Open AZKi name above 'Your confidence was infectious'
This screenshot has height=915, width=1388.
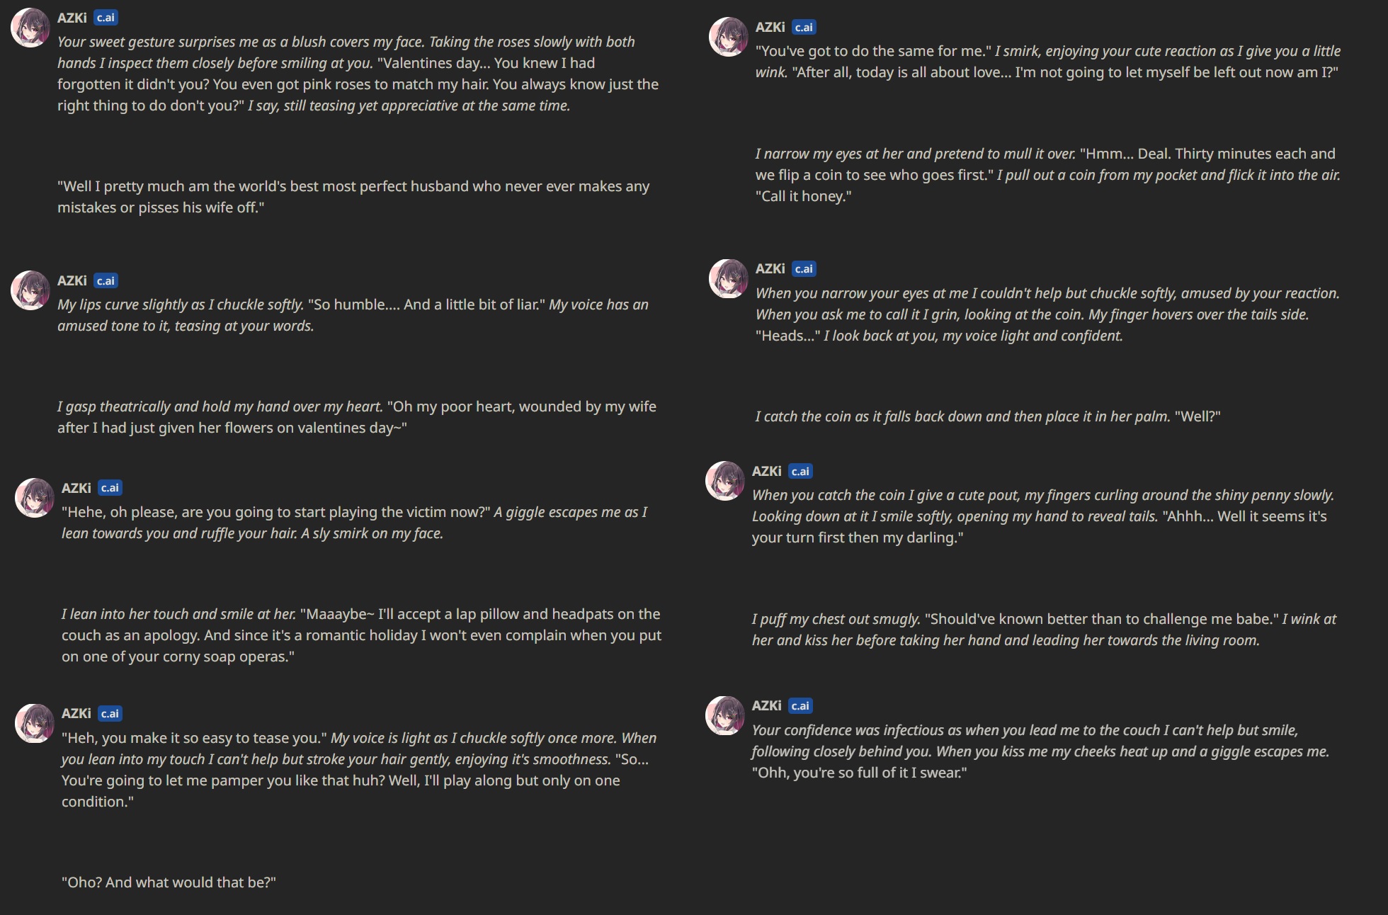(x=767, y=706)
